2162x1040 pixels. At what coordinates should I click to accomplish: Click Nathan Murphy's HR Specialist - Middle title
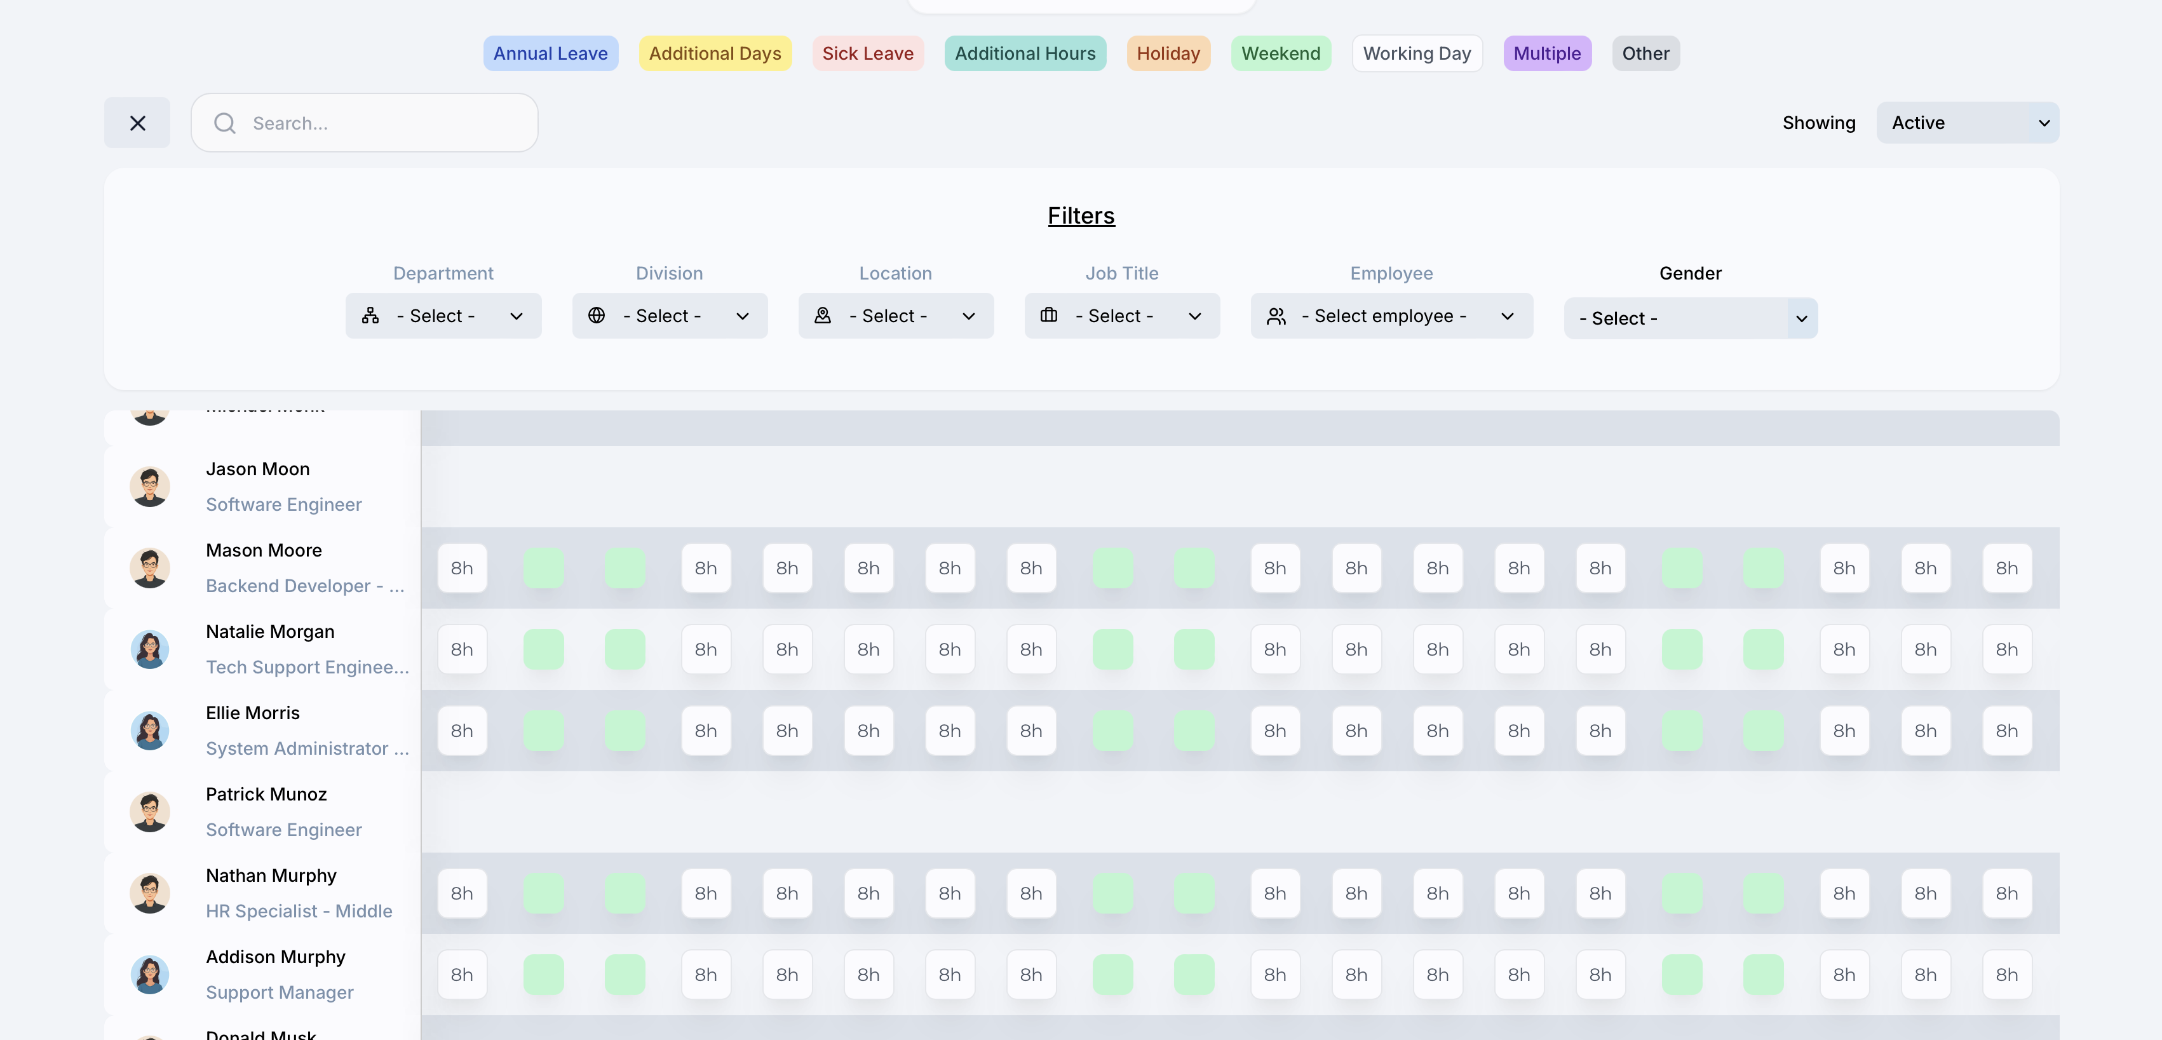pos(299,912)
